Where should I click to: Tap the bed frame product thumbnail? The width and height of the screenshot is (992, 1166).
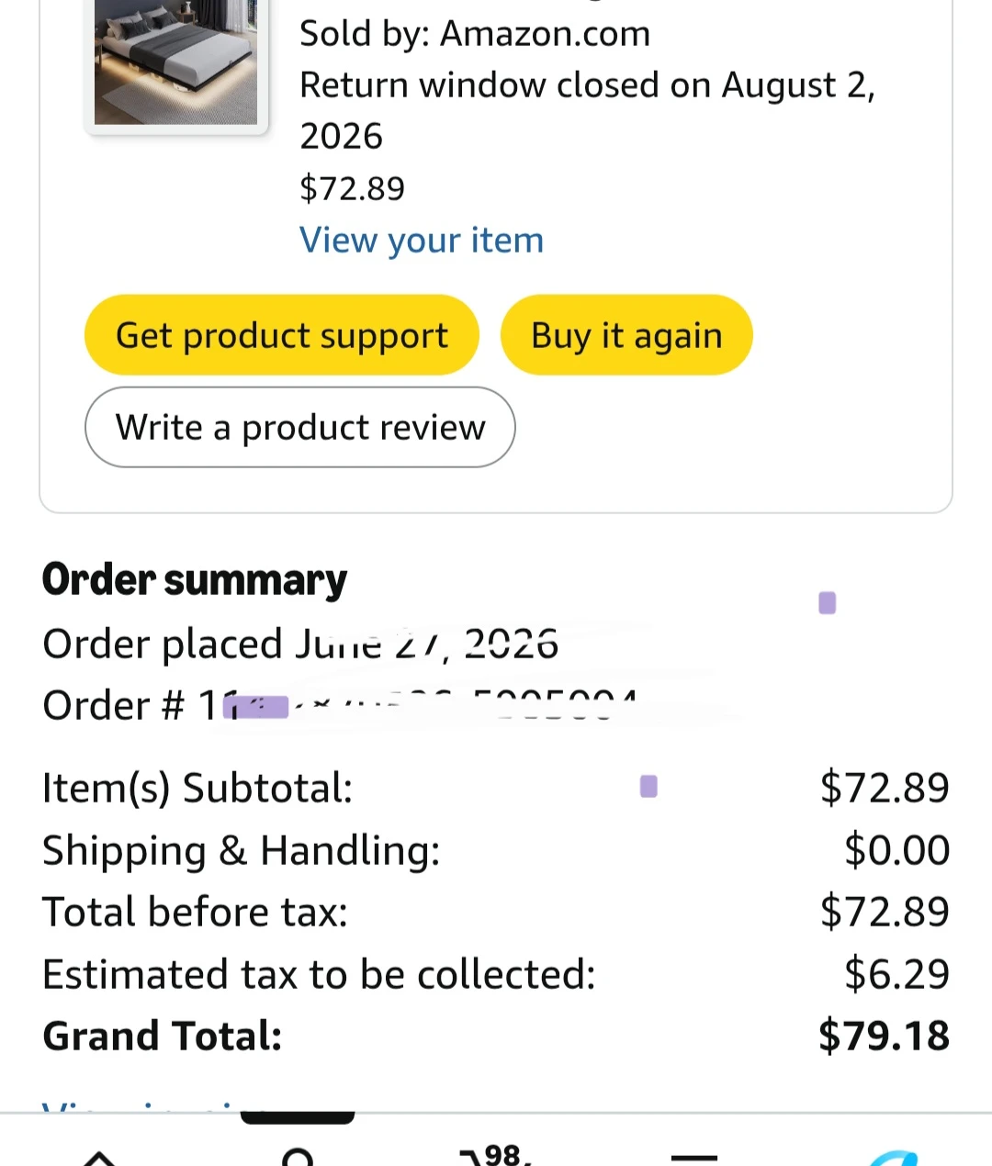point(175,62)
